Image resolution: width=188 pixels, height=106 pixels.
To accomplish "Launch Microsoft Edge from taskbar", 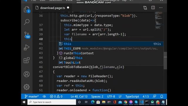I will pos(93,102).
